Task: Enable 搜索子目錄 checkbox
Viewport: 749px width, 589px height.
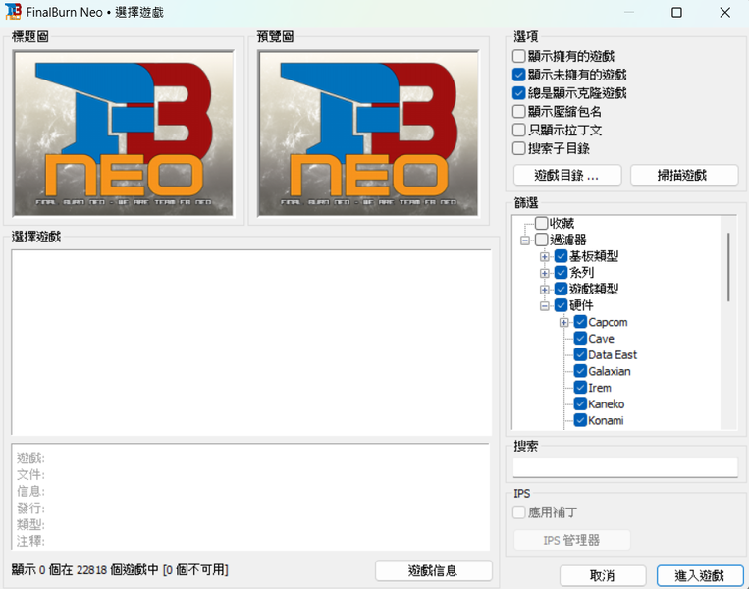Action: (518, 148)
